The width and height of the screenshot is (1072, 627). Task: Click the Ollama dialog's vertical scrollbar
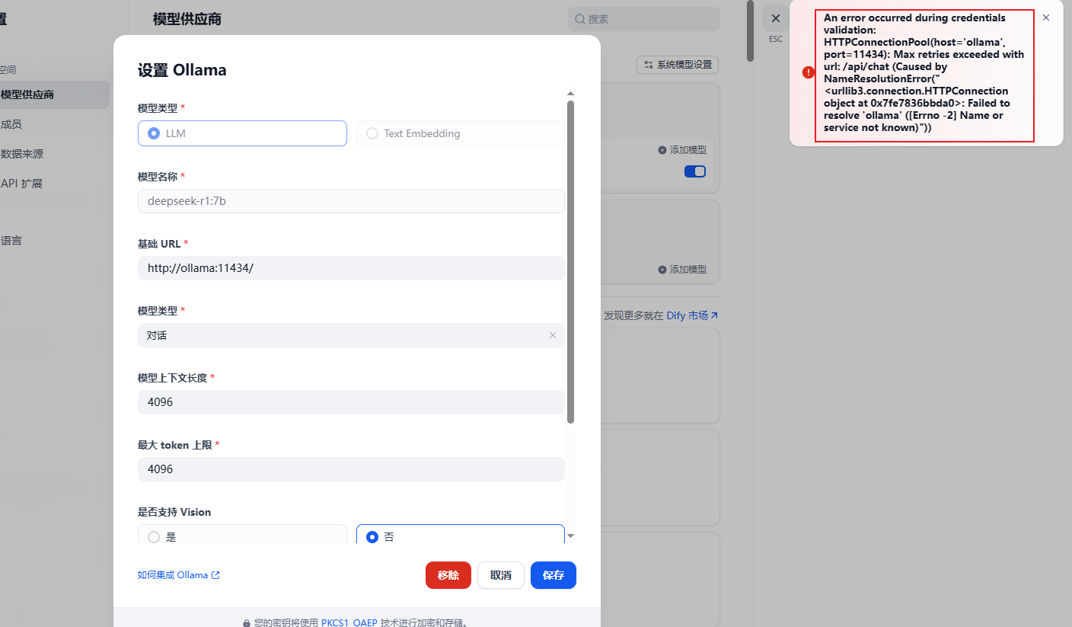(x=571, y=262)
